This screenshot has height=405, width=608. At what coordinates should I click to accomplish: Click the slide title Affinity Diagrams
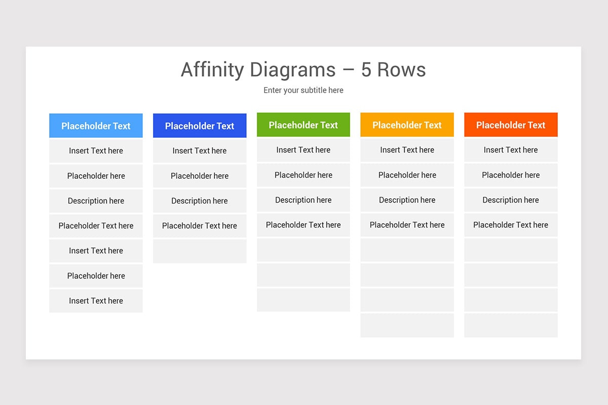(x=303, y=70)
